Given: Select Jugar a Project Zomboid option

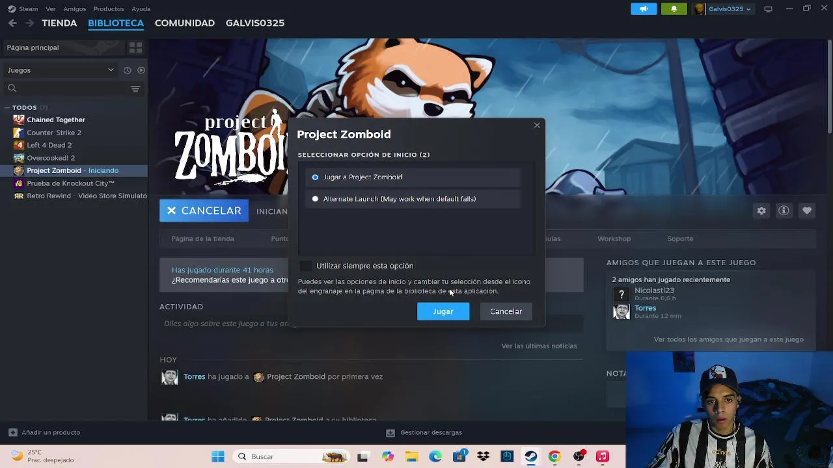Looking at the screenshot, I should click(413, 177).
